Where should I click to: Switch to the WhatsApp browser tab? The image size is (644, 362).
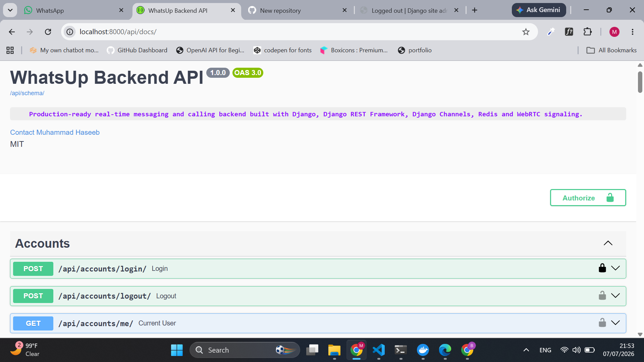tap(74, 10)
